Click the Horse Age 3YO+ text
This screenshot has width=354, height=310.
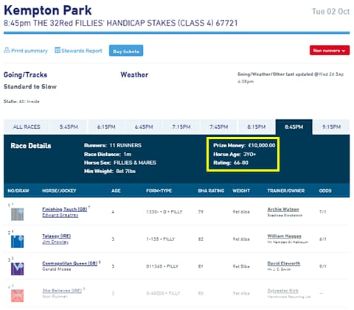point(235,154)
